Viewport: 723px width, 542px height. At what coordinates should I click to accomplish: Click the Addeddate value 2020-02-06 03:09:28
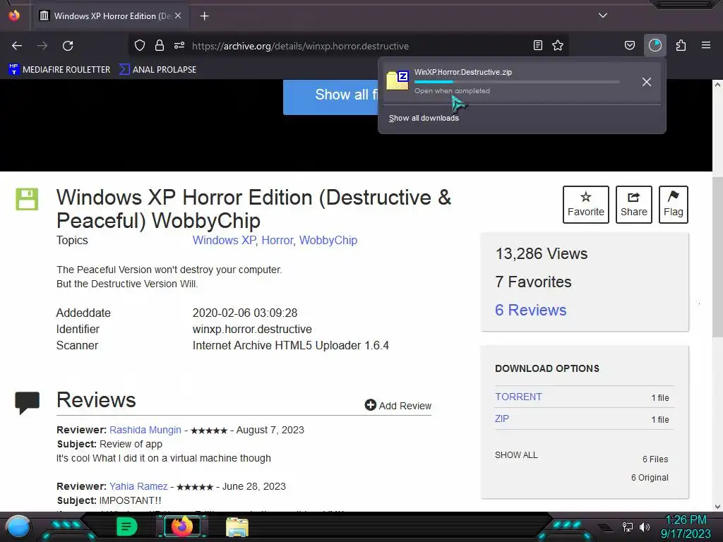click(x=245, y=313)
